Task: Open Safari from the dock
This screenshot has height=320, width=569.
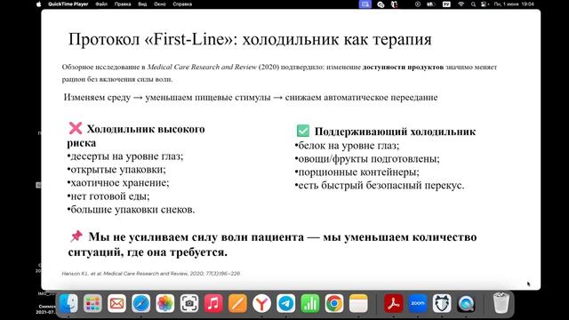Action: tap(140, 303)
